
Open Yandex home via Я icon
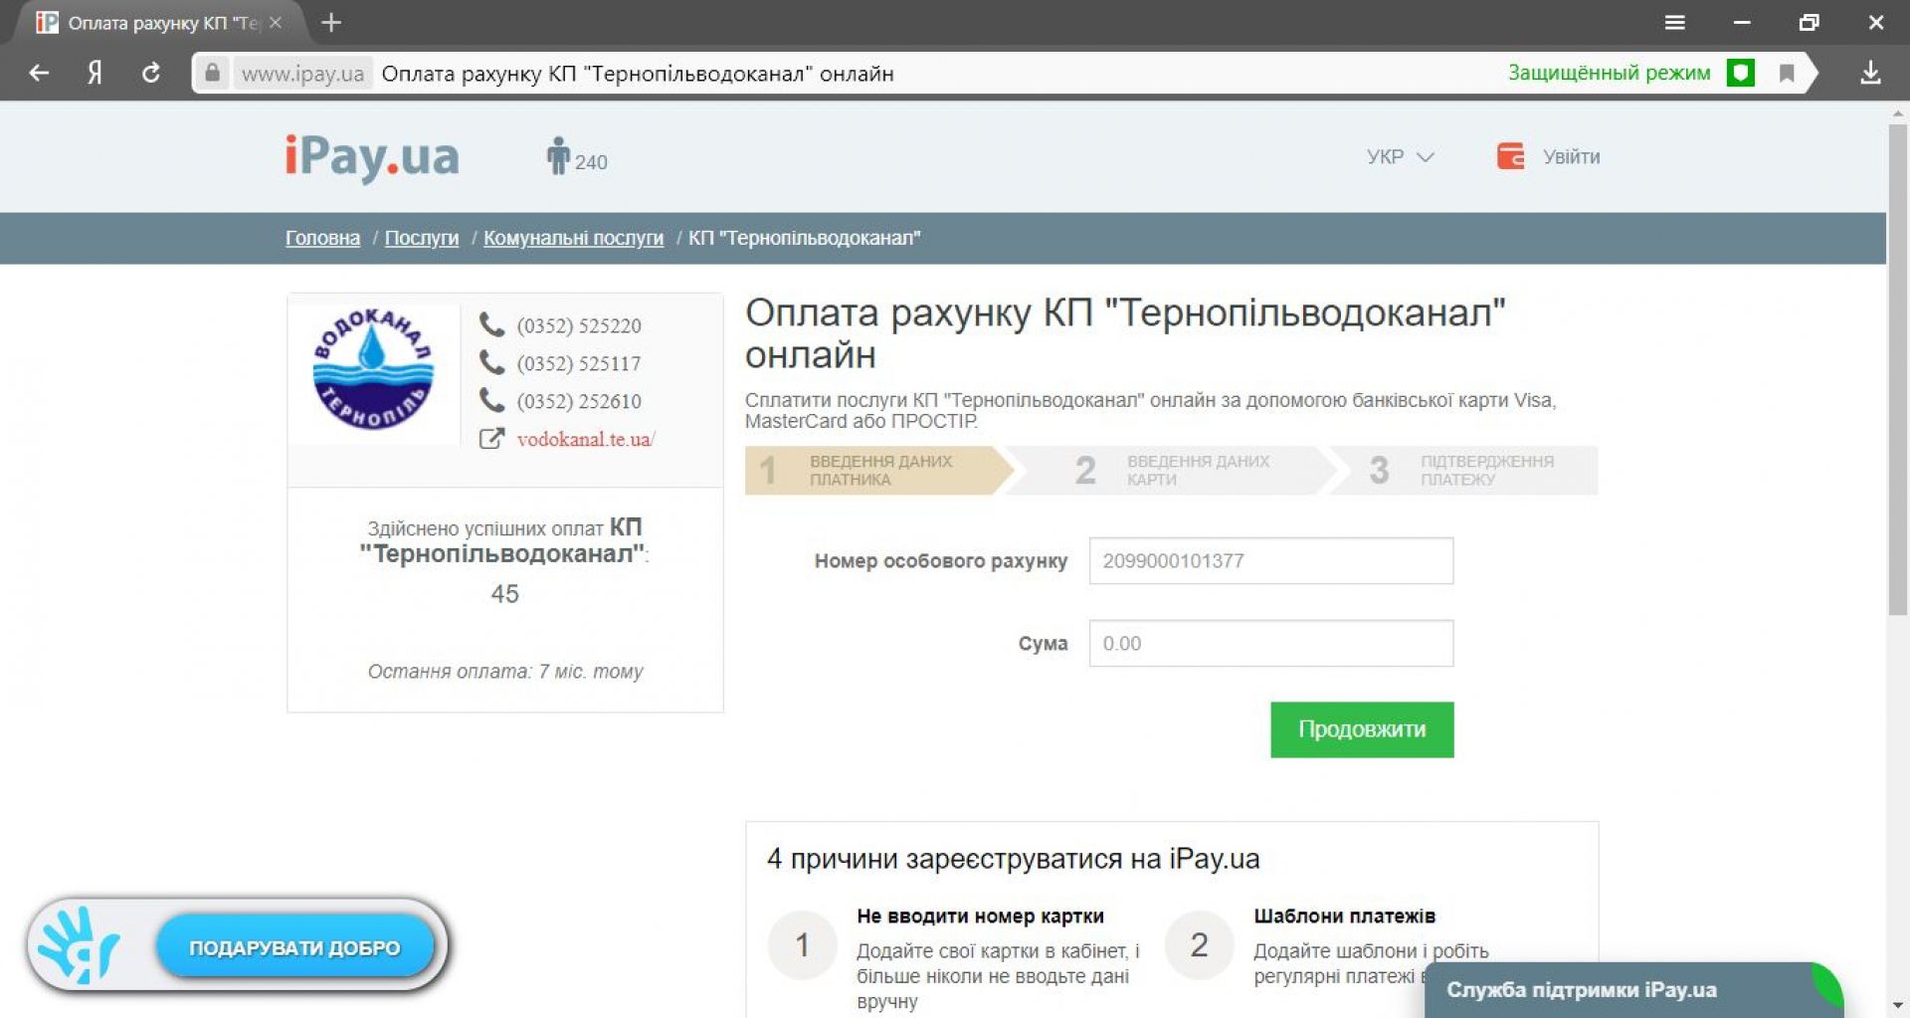(x=95, y=73)
